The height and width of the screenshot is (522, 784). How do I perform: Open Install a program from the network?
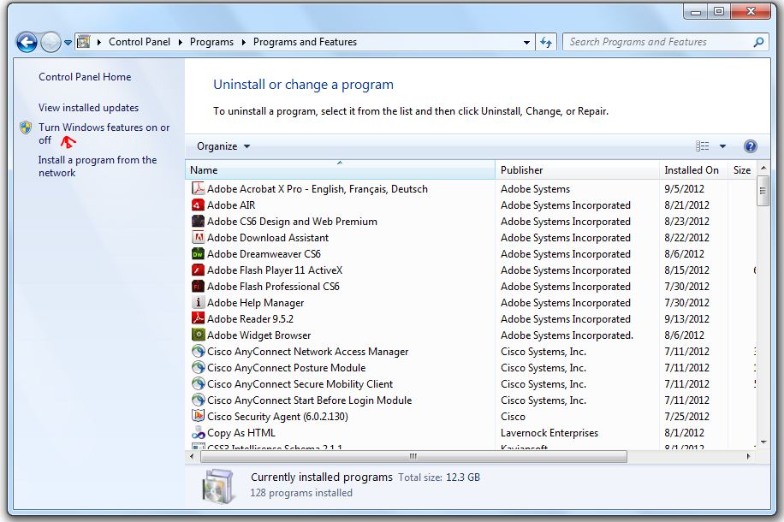(x=98, y=166)
